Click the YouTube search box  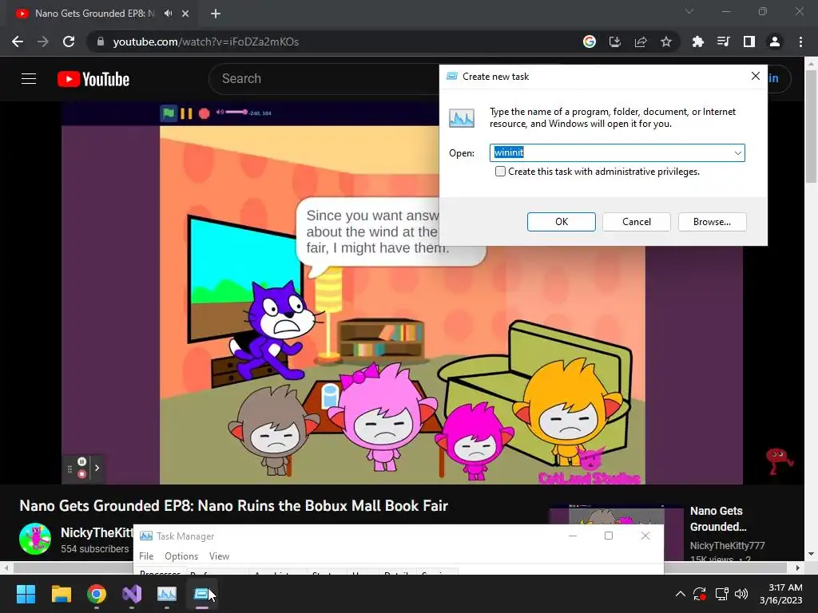tap(324, 79)
